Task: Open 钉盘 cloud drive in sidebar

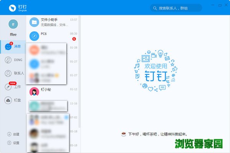Action: click(13, 100)
